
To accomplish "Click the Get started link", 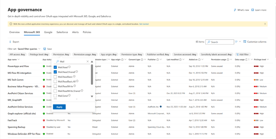I will tap(144, 24).
